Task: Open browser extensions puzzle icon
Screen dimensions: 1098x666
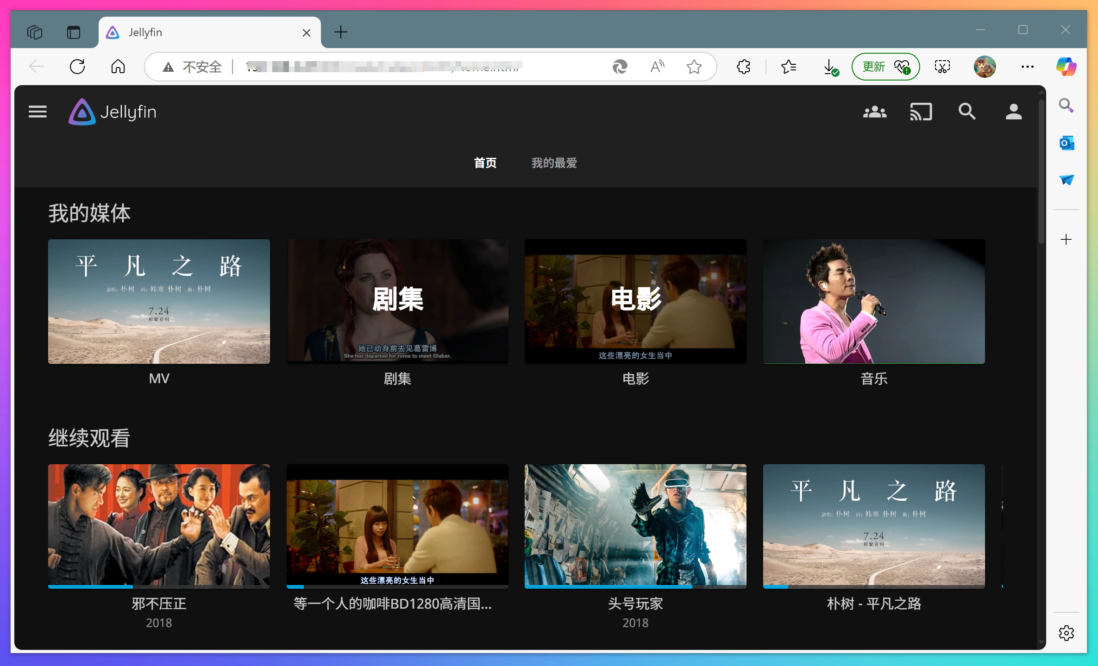Action: [x=743, y=67]
